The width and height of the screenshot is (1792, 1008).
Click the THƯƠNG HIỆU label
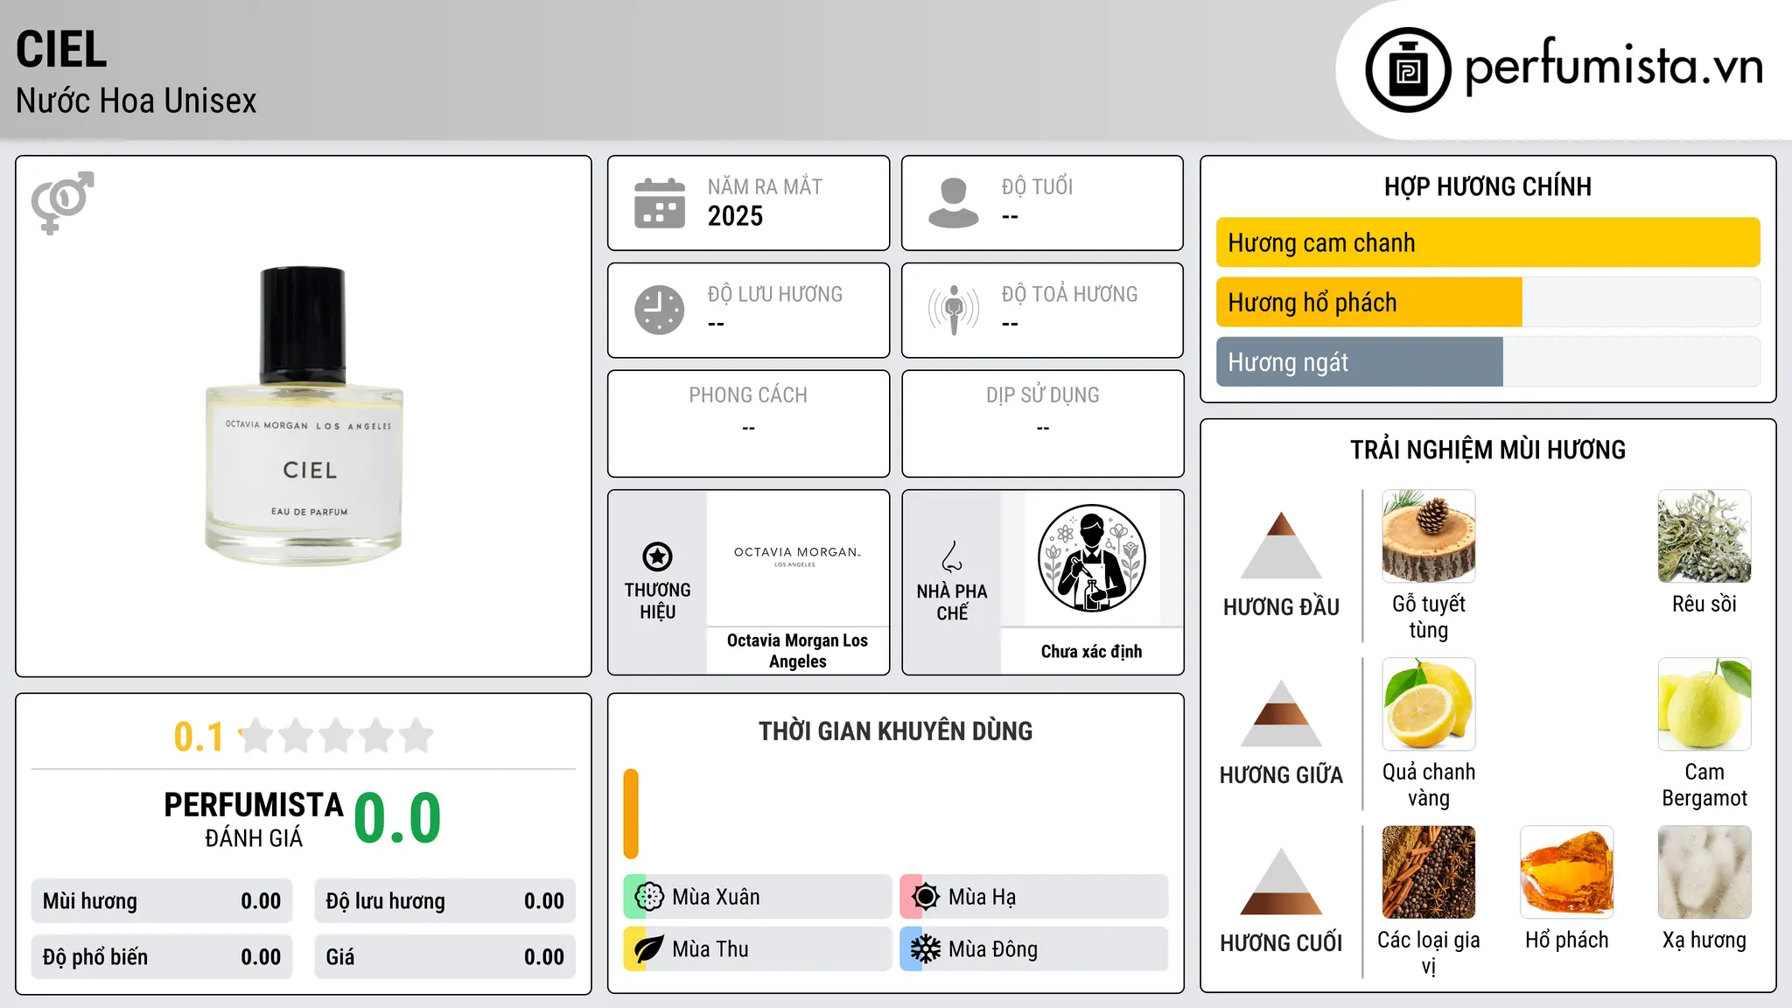pyautogui.click(x=658, y=601)
